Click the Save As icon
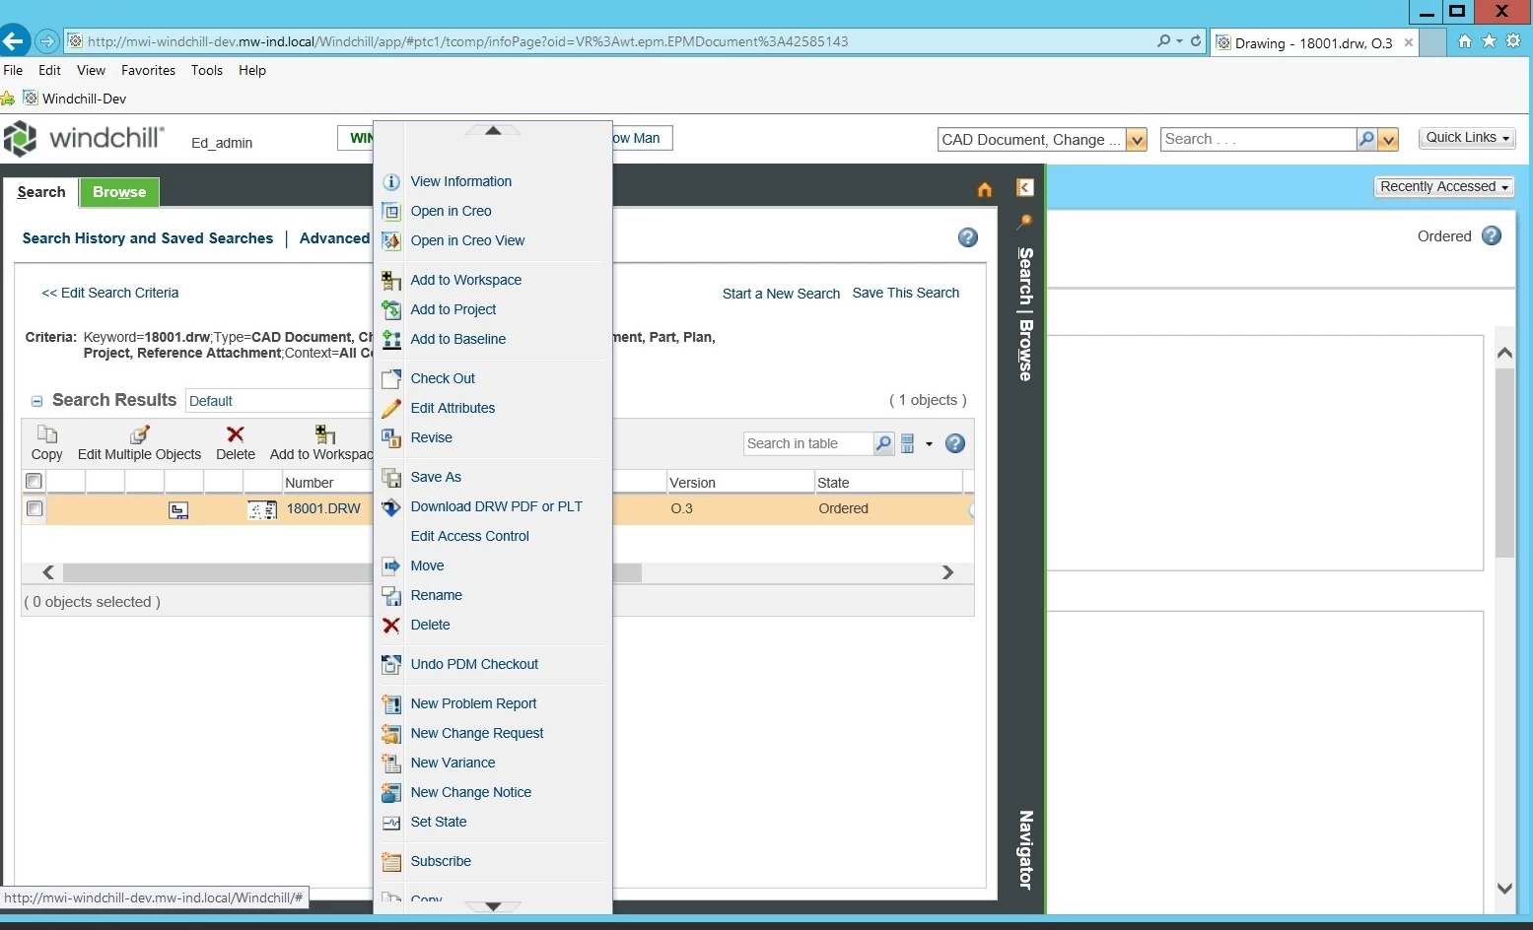Screen dimensions: 1533x930 coord(391,478)
